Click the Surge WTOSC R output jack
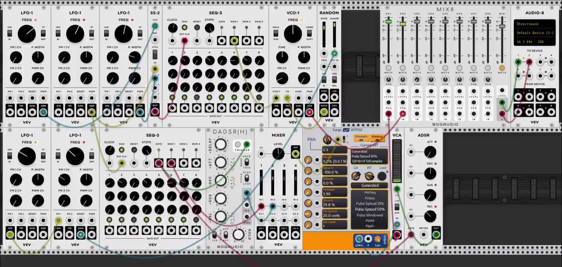The image size is (562, 267). click(x=368, y=239)
